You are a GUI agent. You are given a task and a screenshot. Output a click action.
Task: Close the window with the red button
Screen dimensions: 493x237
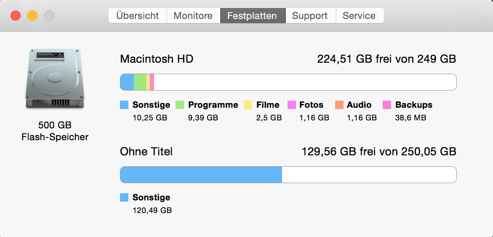[16, 16]
